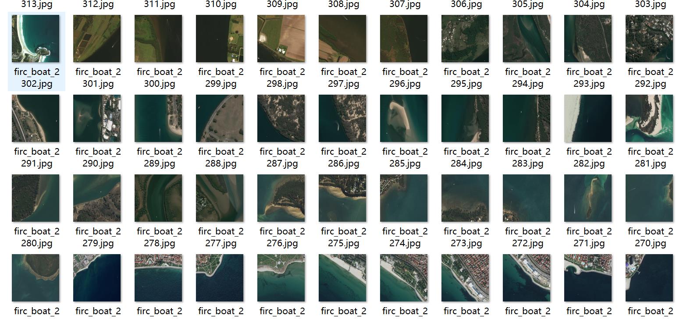This screenshot has height=319, width=676.
Task: Select firc_boat_2290.jpg thumbnail
Action: click(97, 118)
